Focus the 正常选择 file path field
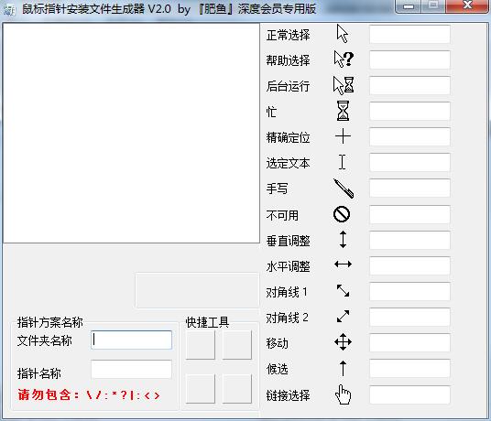 point(409,35)
